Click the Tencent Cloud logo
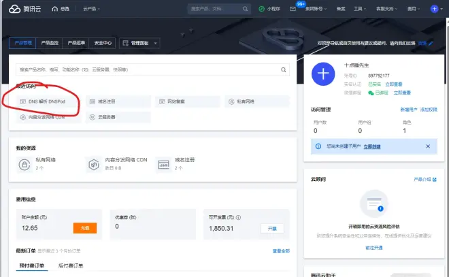This screenshot has height=277, width=449. 24,9
